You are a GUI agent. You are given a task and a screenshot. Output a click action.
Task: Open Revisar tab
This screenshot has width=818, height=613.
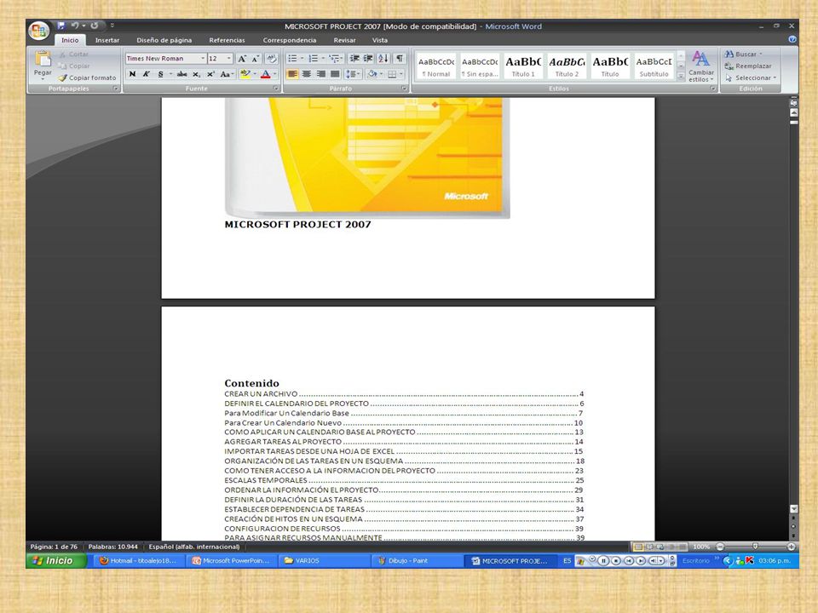click(344, 40)
